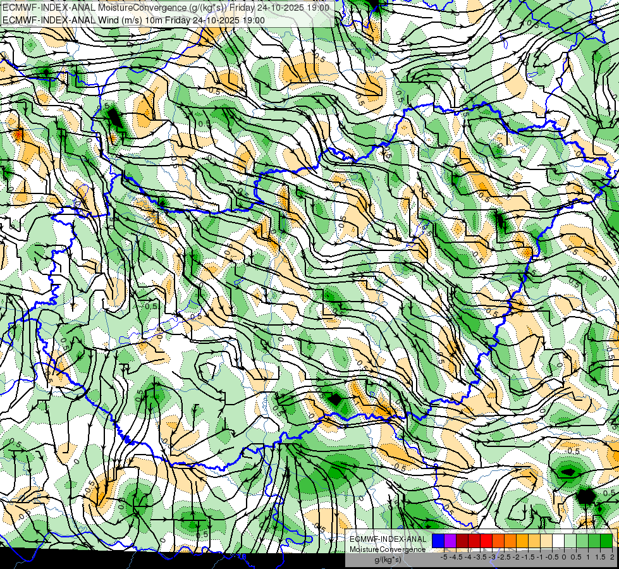The width and height of the screenshot is (619, 569).
Task: Select medium green swatch between 1 and 1.5
Action: coord(594,541)
